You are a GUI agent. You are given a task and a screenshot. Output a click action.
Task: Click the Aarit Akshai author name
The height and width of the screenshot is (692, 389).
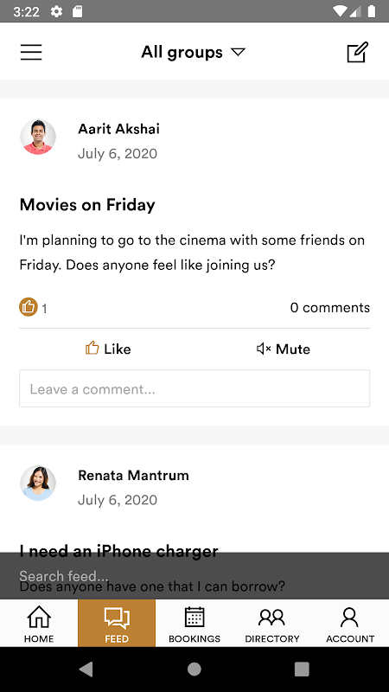click(118, 129)
